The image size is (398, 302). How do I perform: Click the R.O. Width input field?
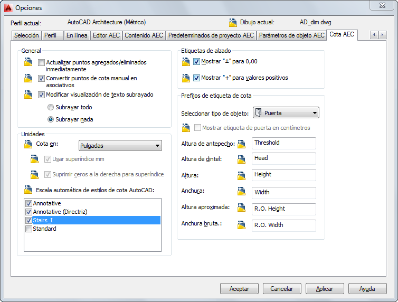[284, 225]
